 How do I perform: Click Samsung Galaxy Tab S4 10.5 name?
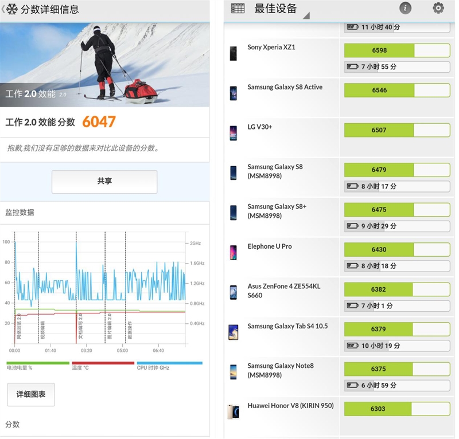(287, 326)
